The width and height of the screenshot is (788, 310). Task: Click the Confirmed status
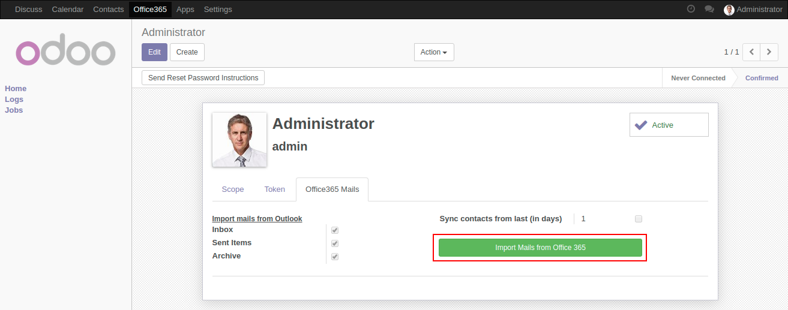762,78
